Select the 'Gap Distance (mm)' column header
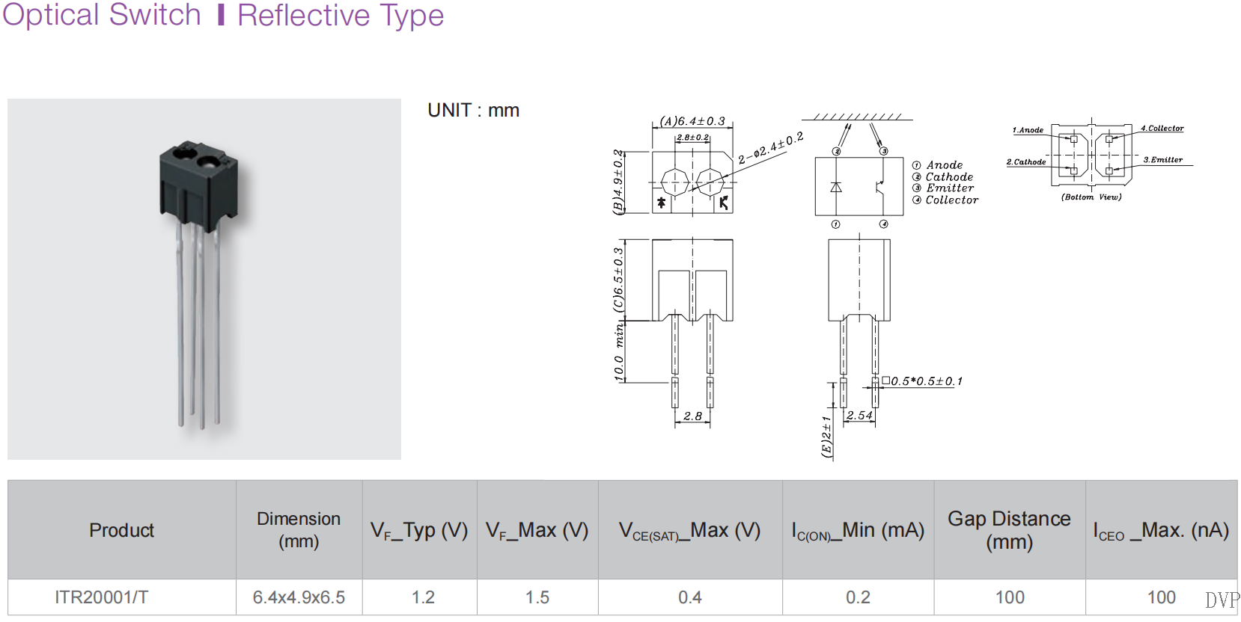 tap(1009, 530)
